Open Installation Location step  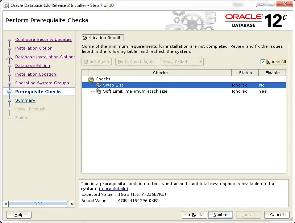(x=36, y=74)
